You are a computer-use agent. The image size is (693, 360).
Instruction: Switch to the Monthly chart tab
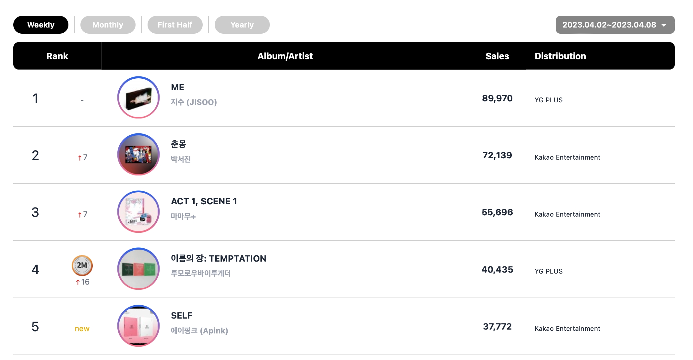108,25
